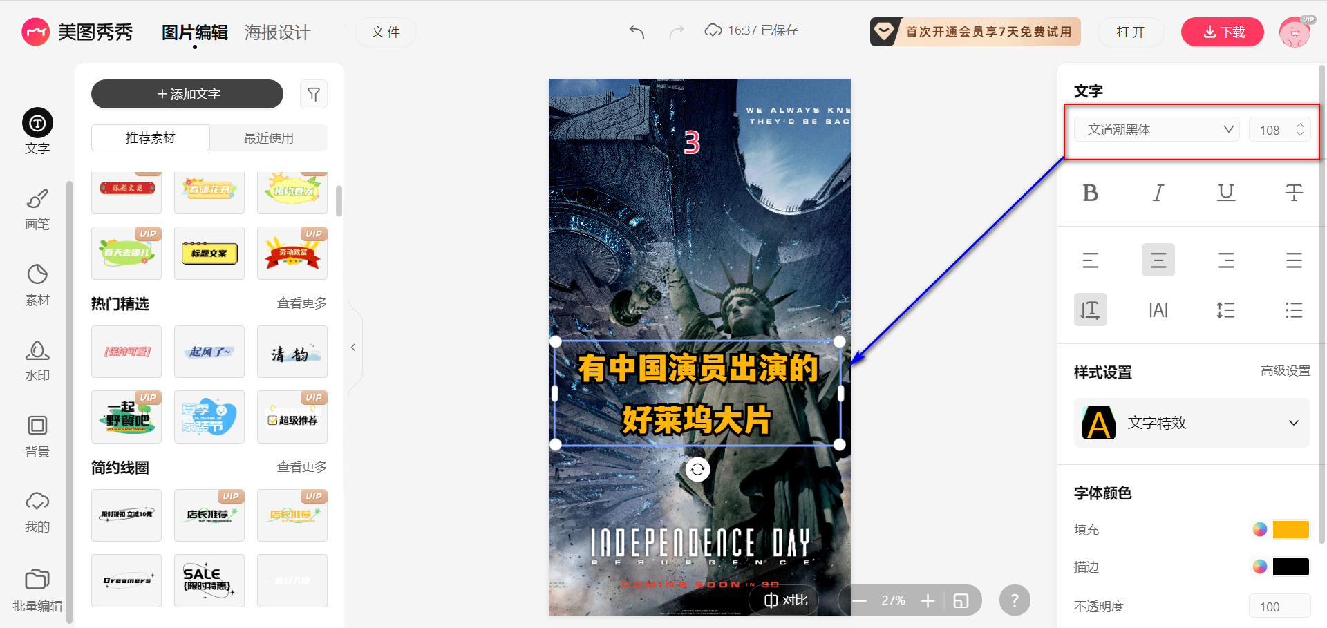Toggle italic text formatting

(1158, 193)
